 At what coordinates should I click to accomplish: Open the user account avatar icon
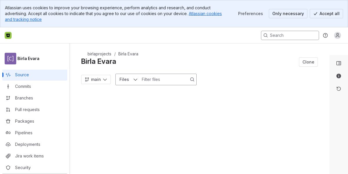click(338, 35)
